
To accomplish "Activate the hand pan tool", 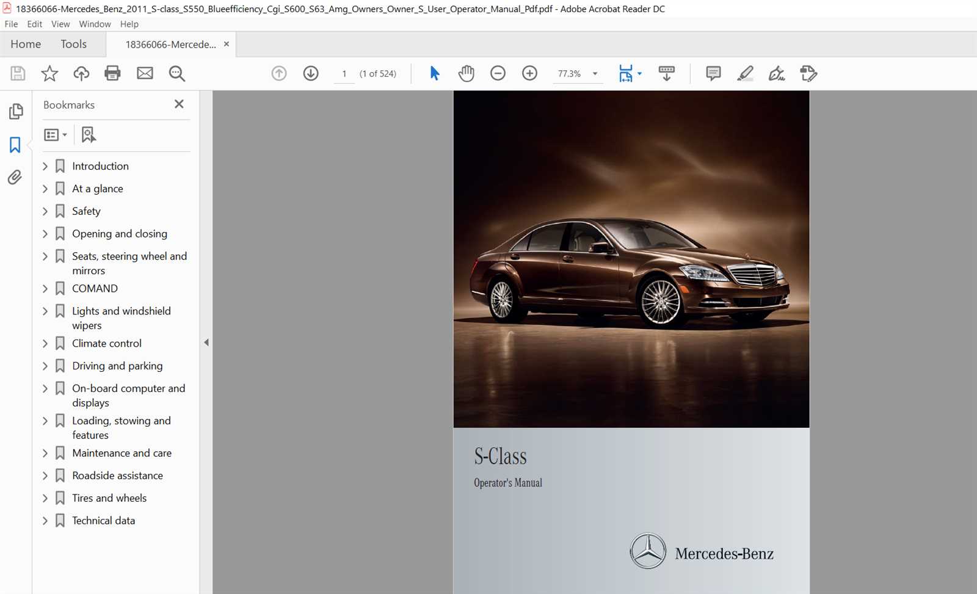I will [467, 74].
